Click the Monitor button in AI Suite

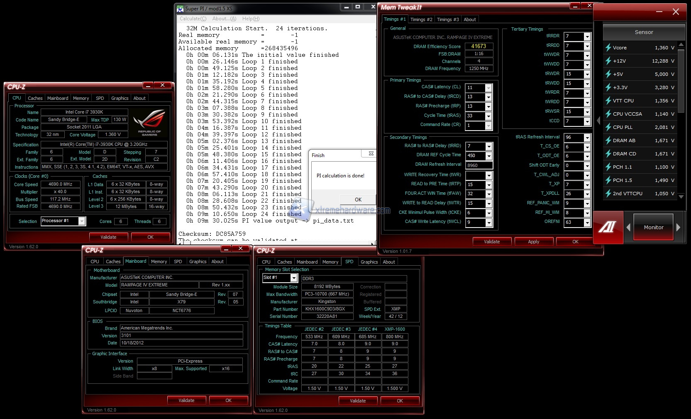coord(653,227)
